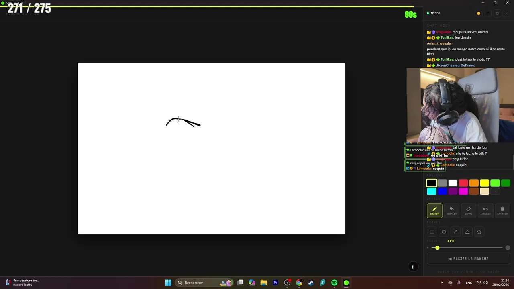Select the star shape tool
Screen dimensions: 514x289
pyautogui.click(x=479, y=232)
